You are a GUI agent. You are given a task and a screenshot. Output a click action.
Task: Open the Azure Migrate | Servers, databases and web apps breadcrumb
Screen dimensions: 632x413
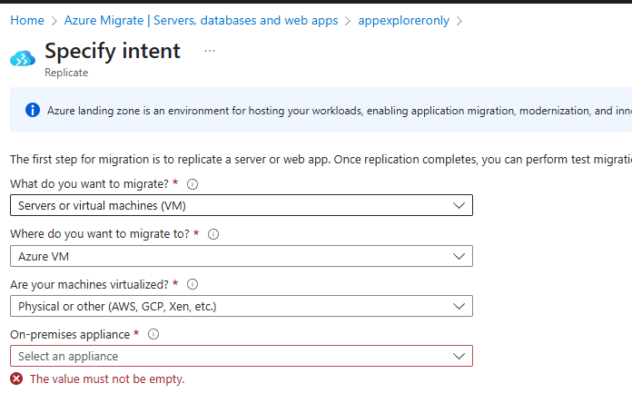(201, 21)
